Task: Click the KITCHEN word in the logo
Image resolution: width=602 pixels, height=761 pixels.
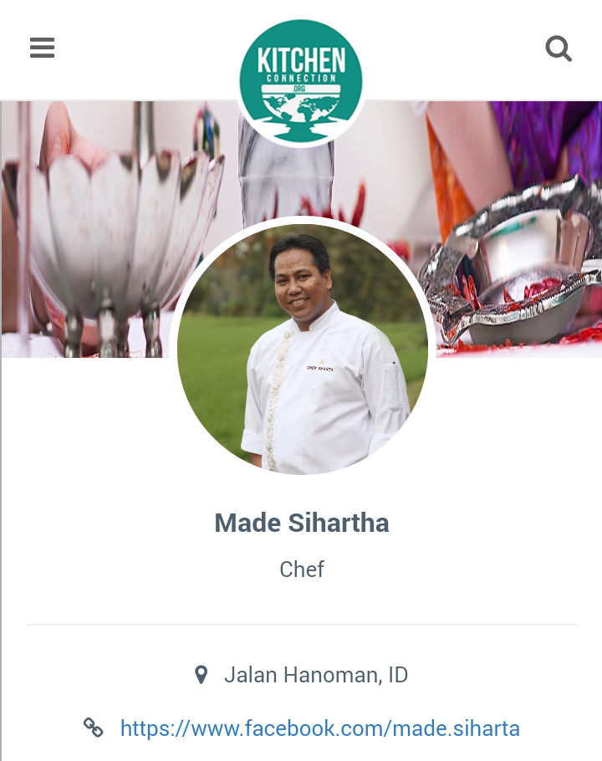Action: (301, 60)
